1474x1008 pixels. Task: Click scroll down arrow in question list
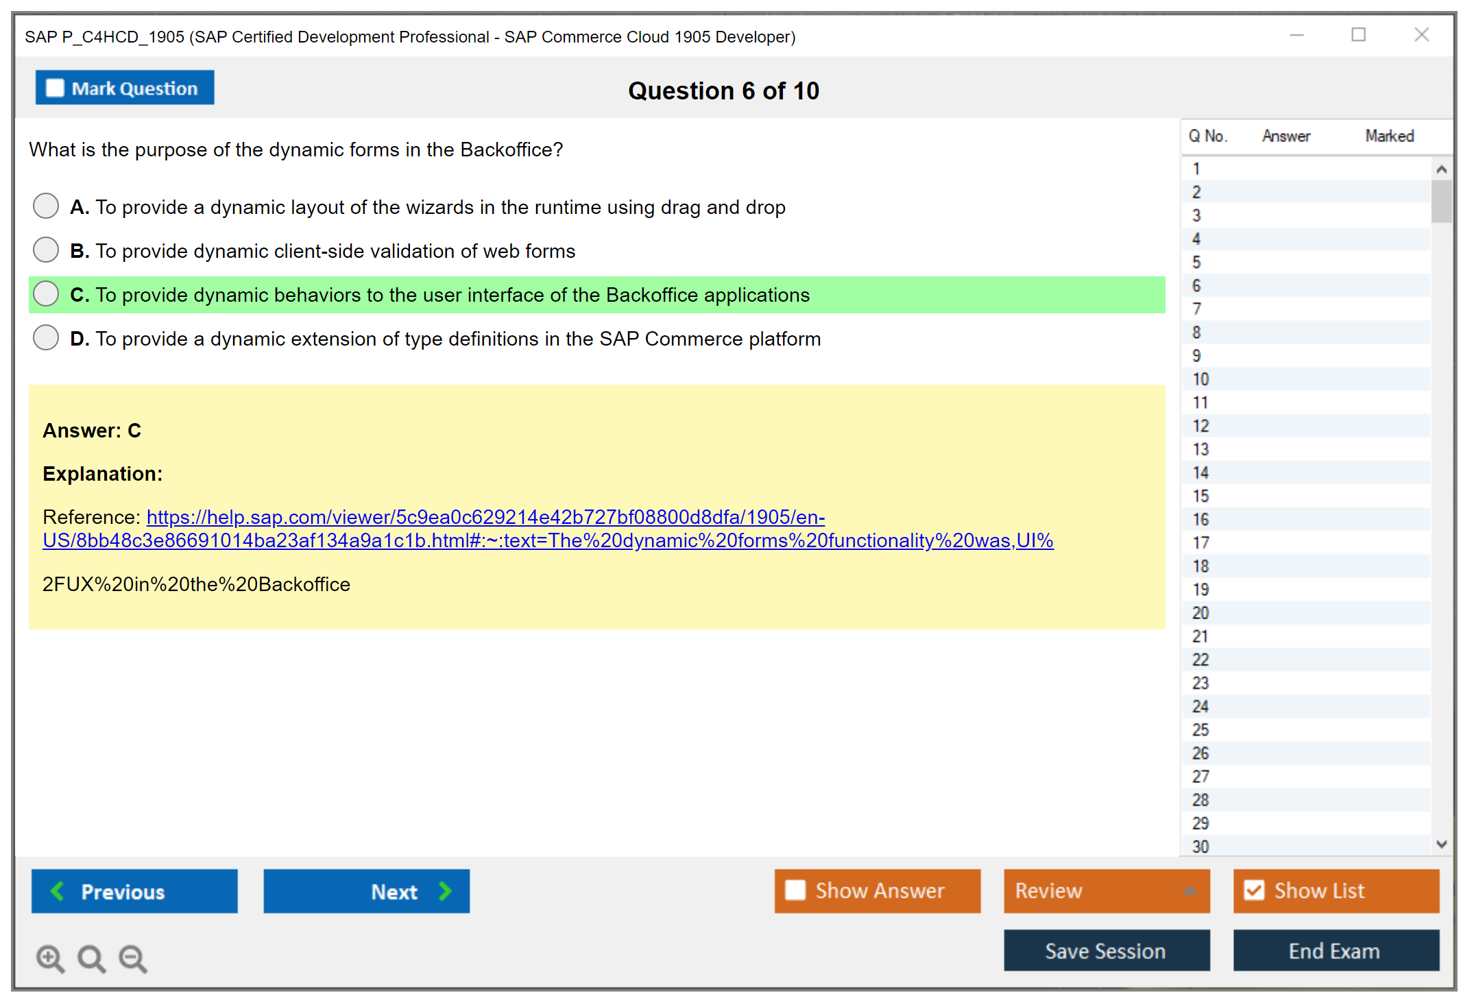point(1441,844)
